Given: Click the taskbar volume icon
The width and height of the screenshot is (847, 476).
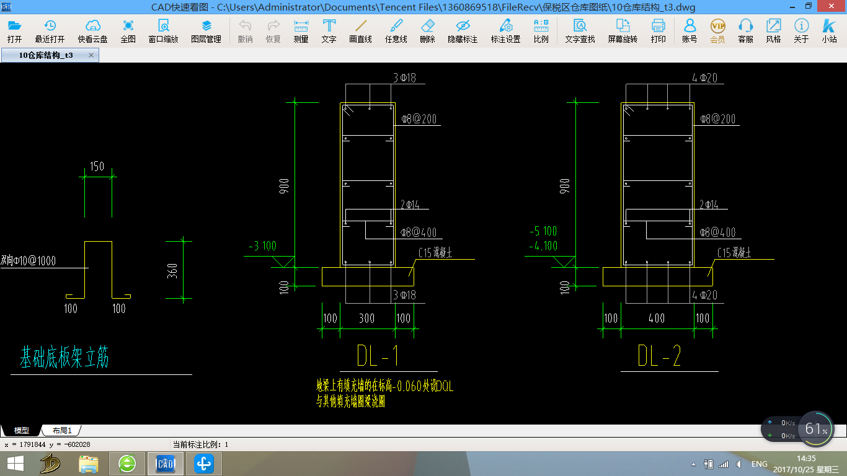Looking at the screenshot, I should (738, 464).
